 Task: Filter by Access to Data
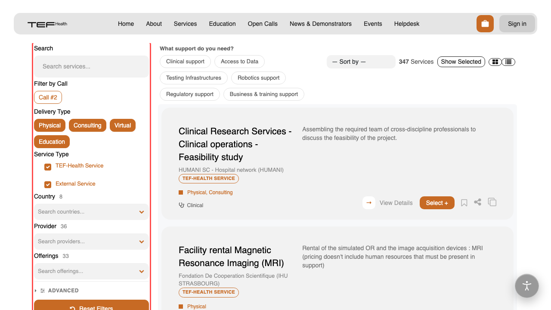[x=239, y=62]
